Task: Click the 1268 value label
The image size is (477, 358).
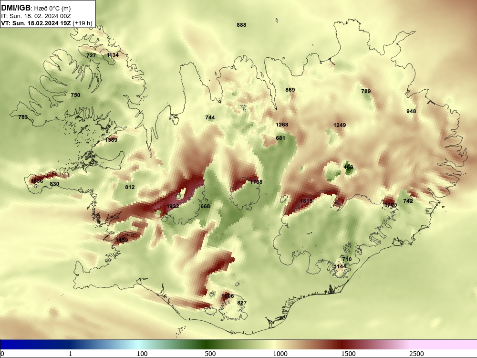Action: point(282,125)
